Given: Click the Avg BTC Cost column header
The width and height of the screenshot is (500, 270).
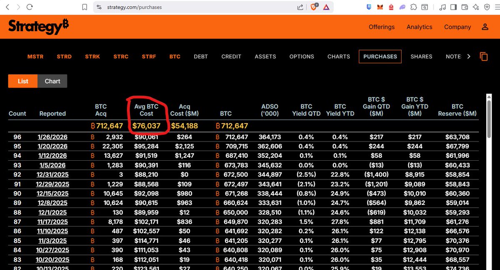Looking at the screenshot, I should tap(146, 110).
